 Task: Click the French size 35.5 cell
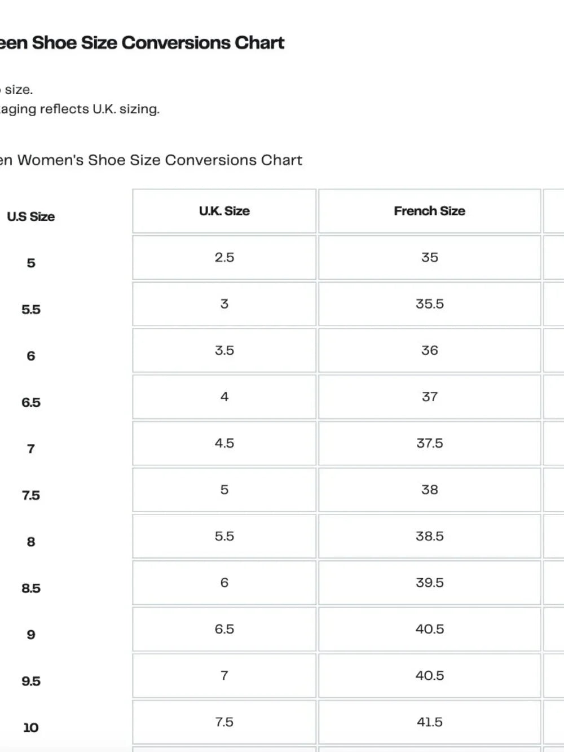pos(429,304)
